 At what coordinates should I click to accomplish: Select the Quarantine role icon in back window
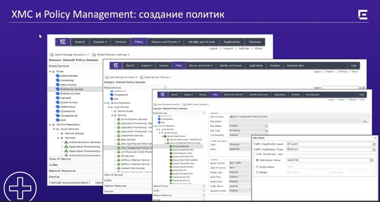(x=58, y=111)
